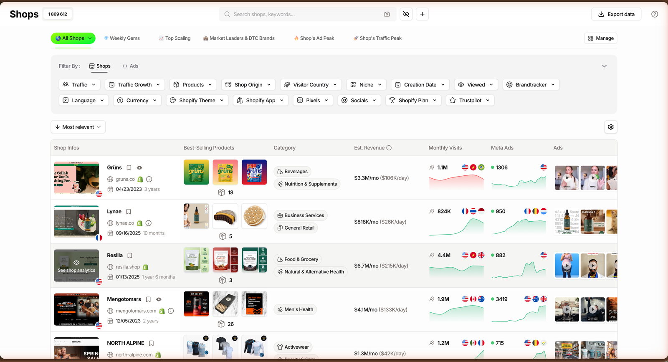Open table settings gear icon

[611, 127]
